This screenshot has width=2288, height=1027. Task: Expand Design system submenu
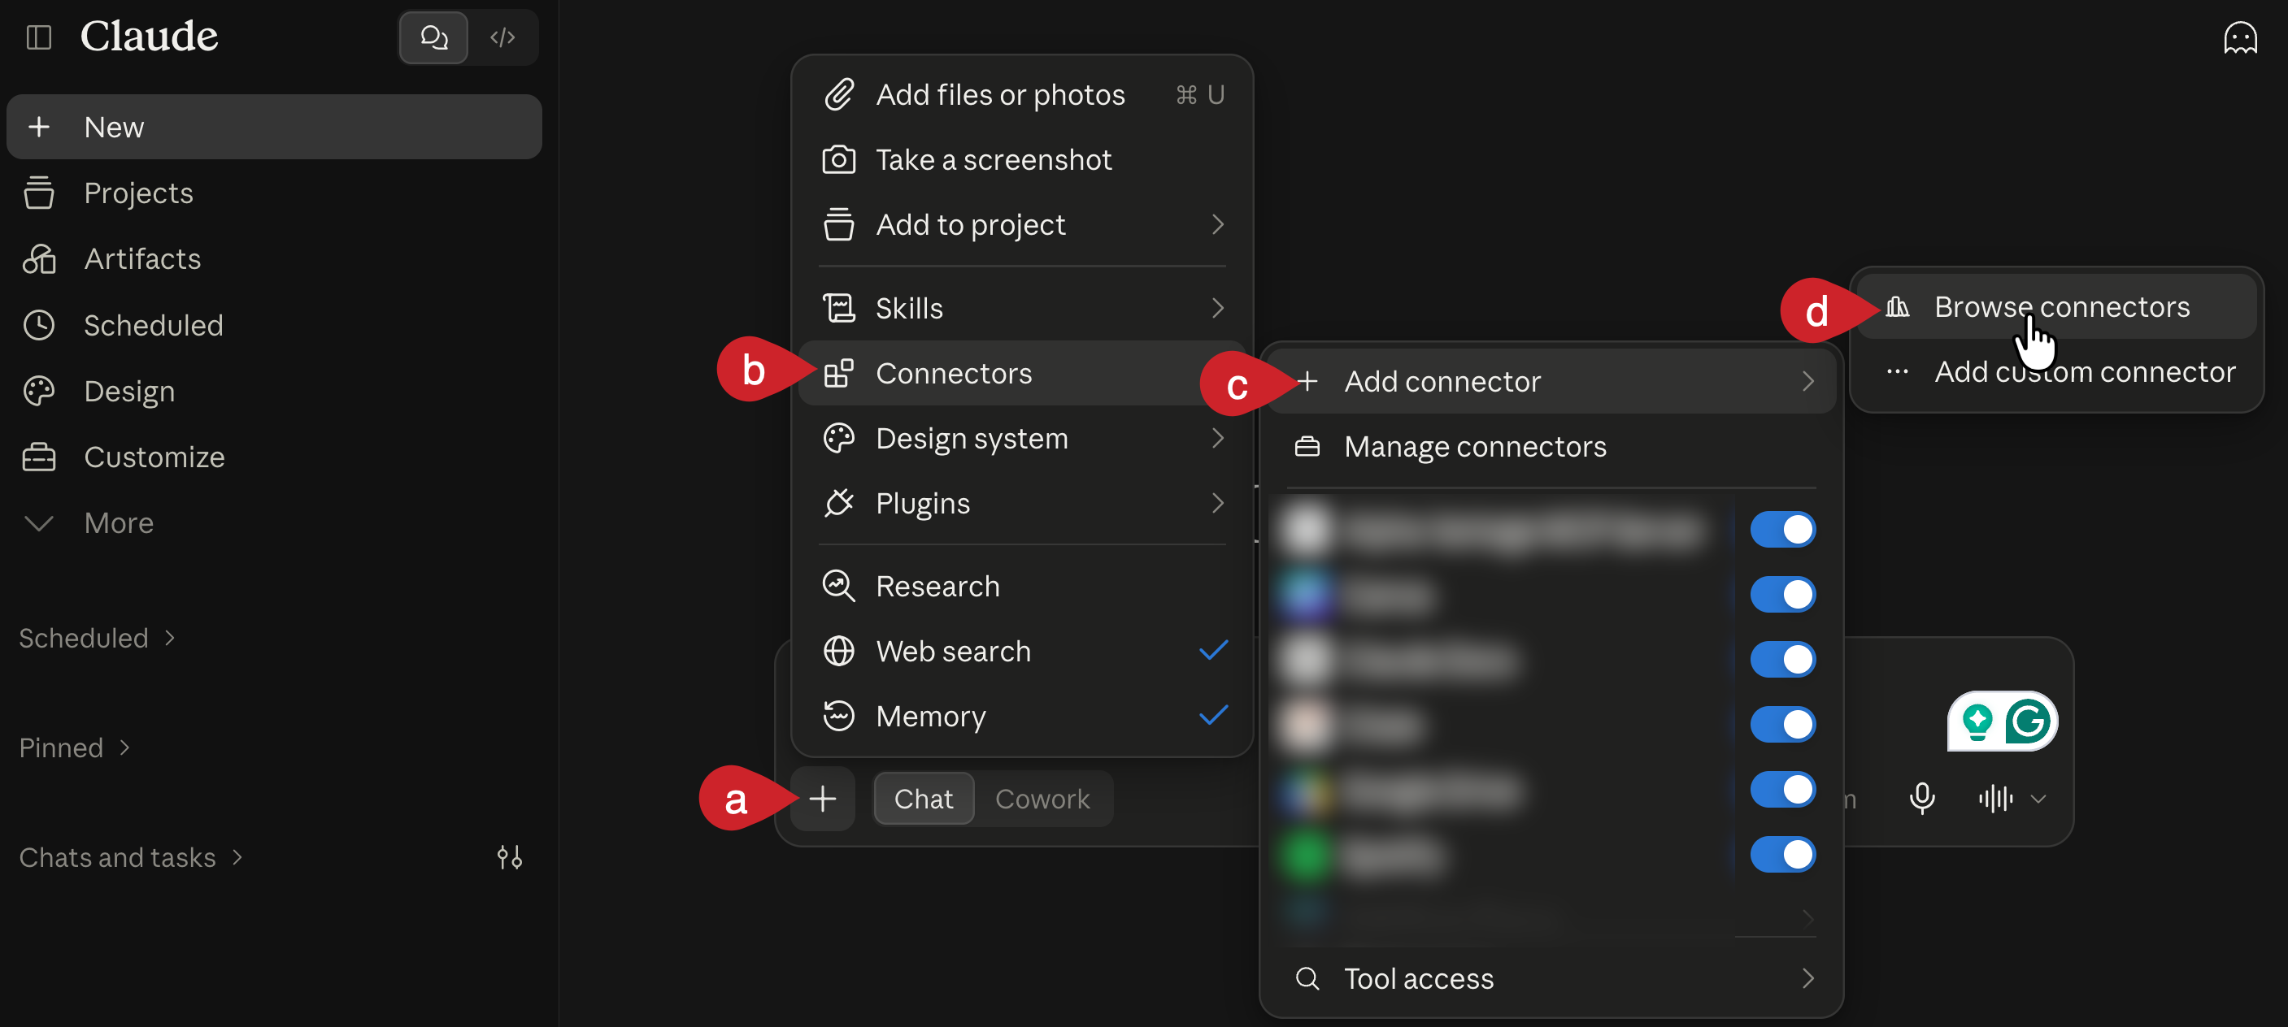point(1021,439)
